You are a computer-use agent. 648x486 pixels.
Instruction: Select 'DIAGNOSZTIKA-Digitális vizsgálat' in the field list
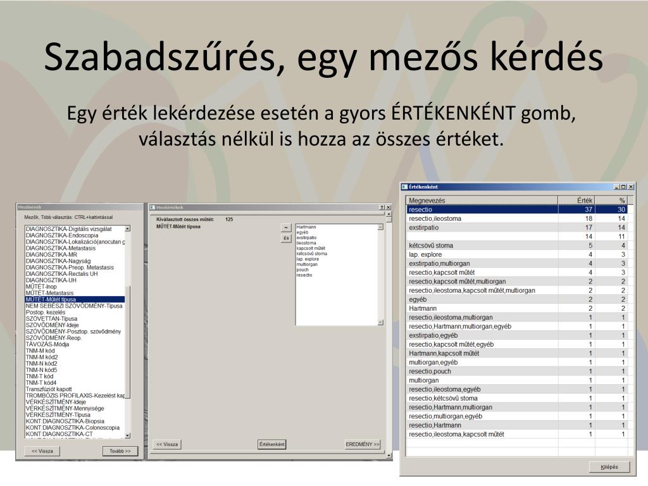point(75,229)
